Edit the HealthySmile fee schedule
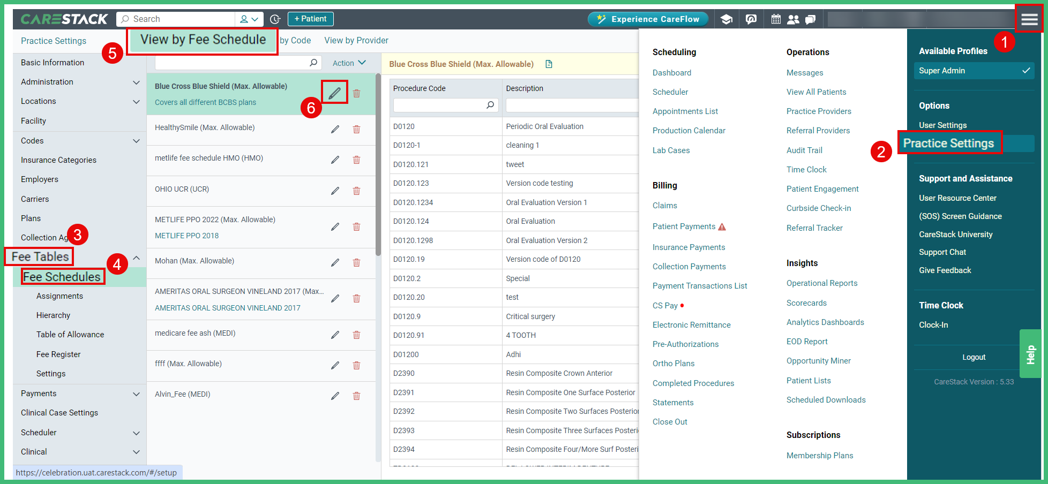Screen dimensions: 1048x484 tap(335, 129)
